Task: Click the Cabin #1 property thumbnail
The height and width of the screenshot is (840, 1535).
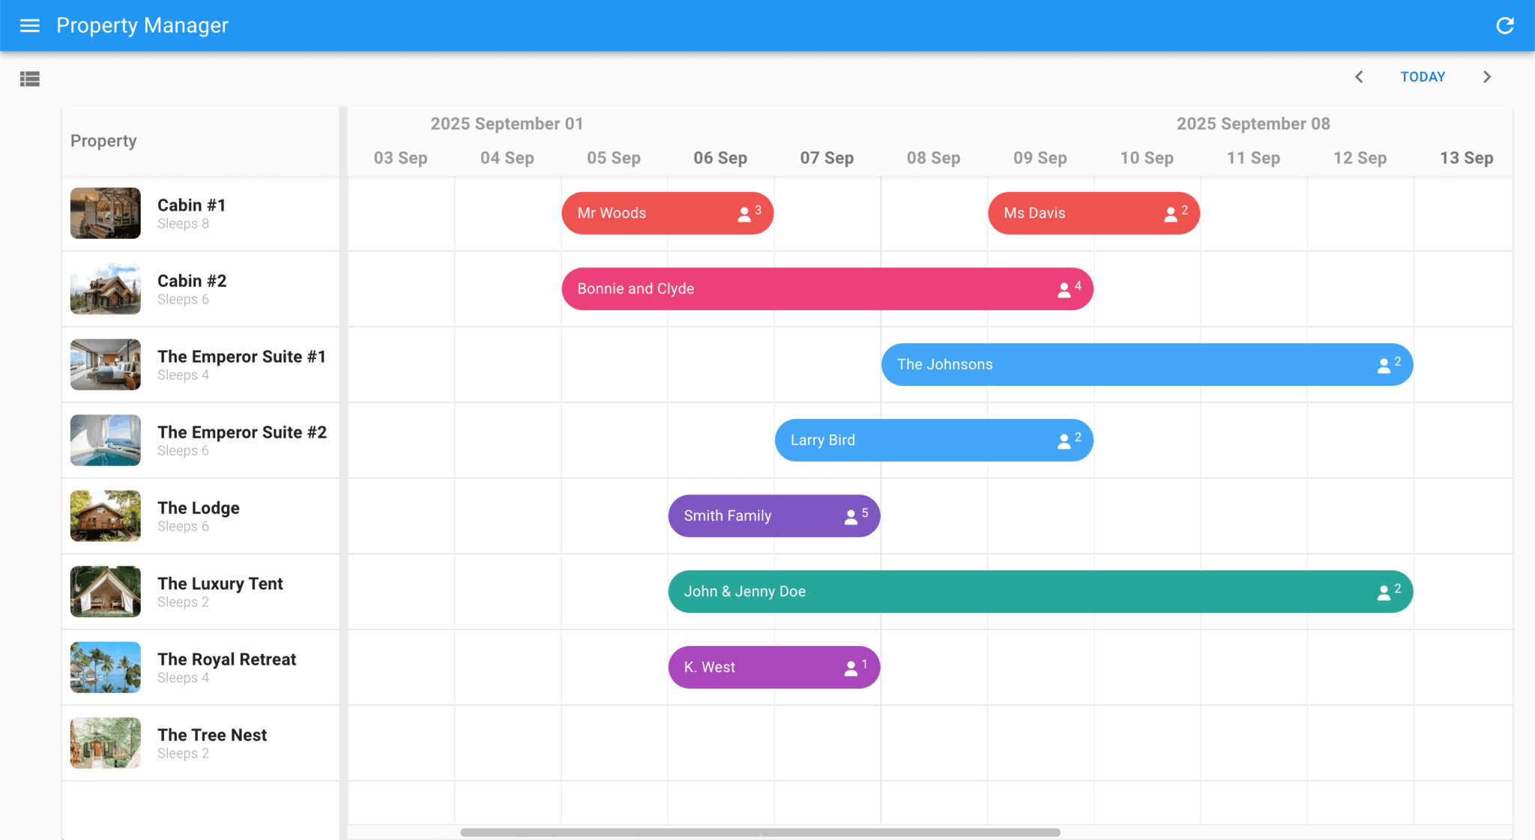Action: click(x=105, y=214)
